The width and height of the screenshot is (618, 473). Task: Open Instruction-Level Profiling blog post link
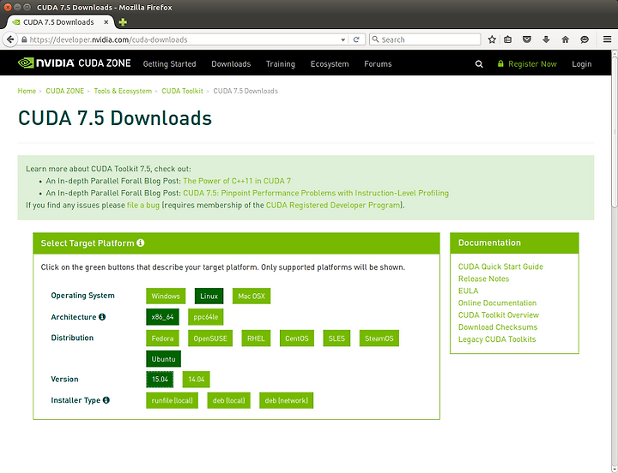316,193
